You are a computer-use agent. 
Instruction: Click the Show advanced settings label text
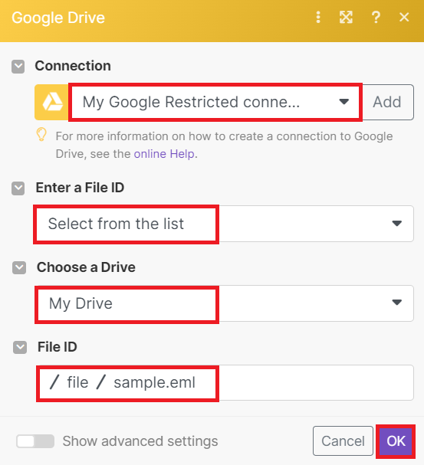[x=140, y=441]
